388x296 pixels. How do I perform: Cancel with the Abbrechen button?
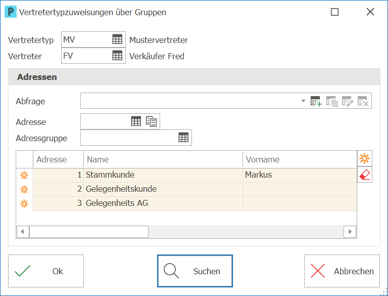(342, 271)
